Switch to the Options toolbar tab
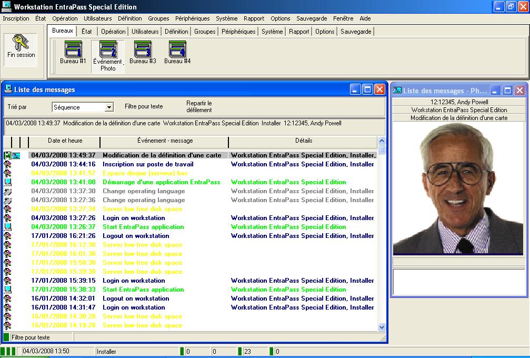 (325, 32)
